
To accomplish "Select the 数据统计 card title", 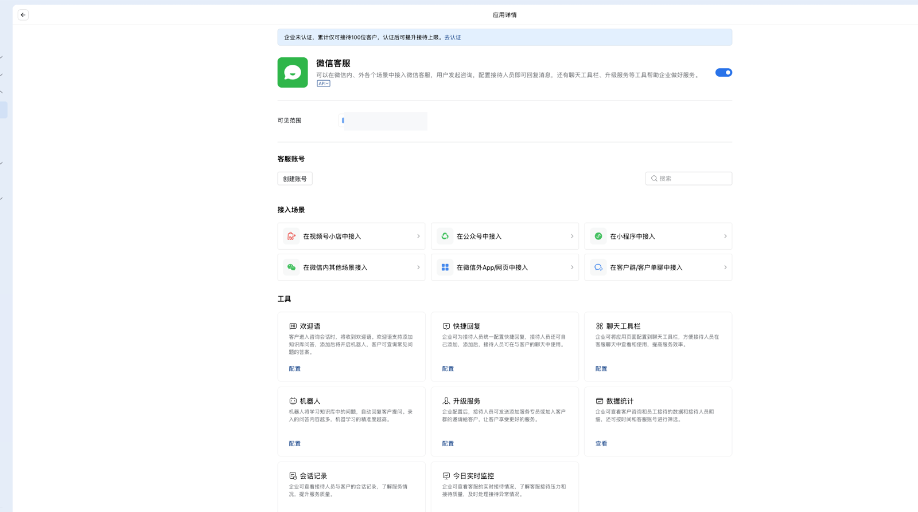I will point(620,401).
